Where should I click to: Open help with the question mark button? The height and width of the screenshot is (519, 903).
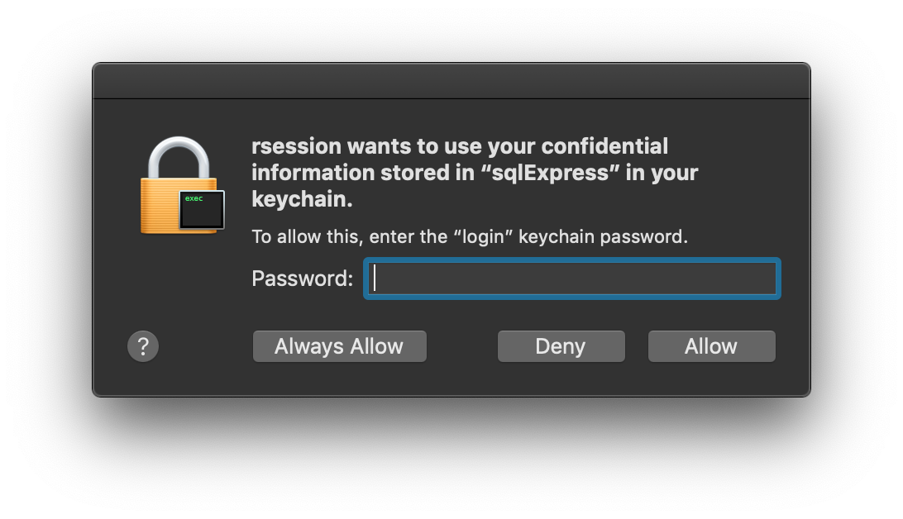tap(143, 346)
